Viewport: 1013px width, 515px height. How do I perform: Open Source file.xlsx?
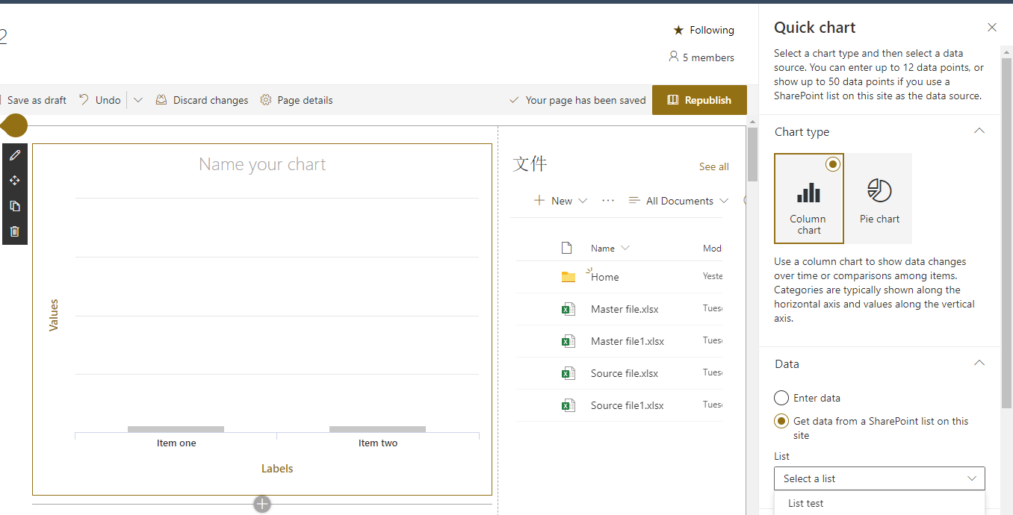point(625,373)
